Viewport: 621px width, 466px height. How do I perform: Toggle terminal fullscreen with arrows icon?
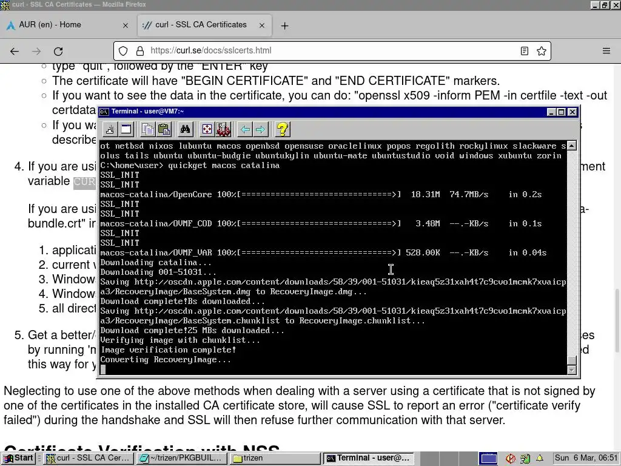point(207,129)
